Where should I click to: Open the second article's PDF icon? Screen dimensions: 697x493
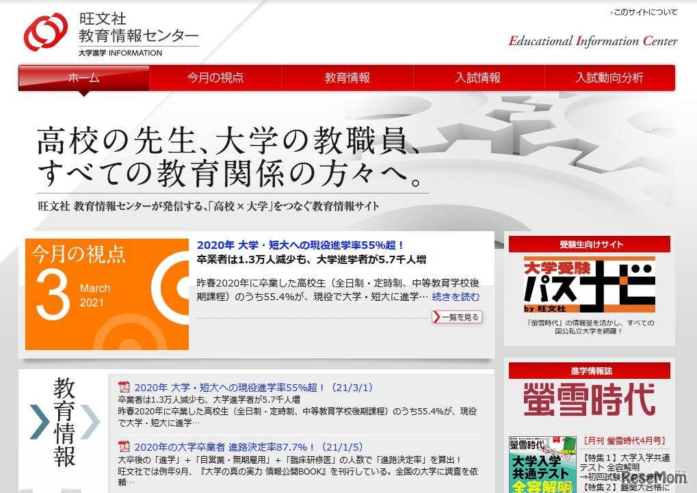tap(124, 447)
